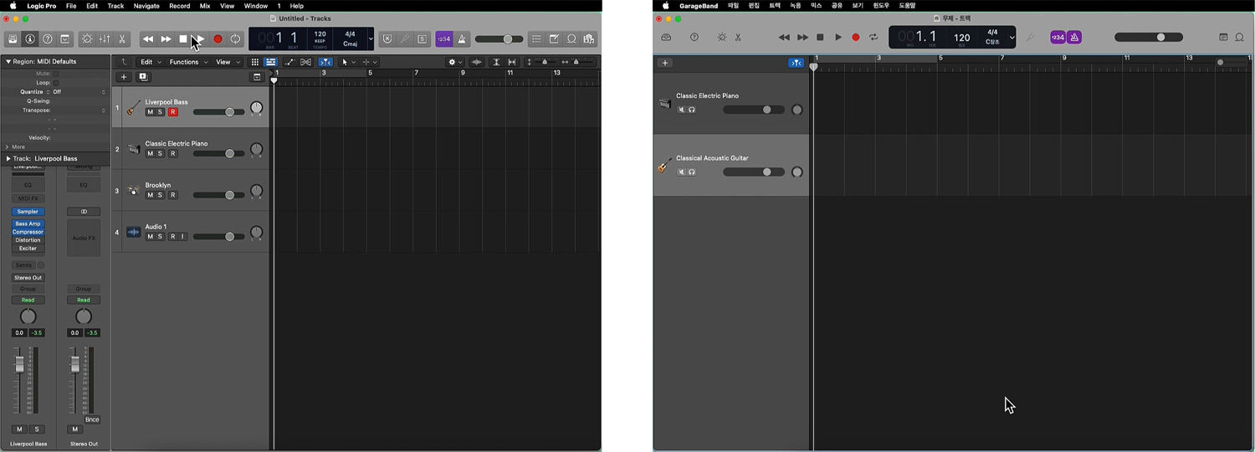Image resolution: width=1255 pixels, height=452 pixels.
Task: Click the Bnce button on Stereo Out
Action: pyautogui.click(x=92, y=419)
